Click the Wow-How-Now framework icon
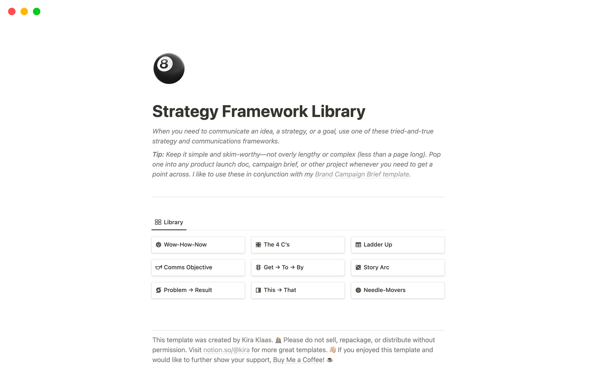596x372 pixels. [159, 244]
